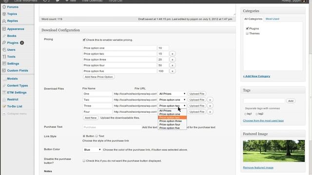312x175 pixels.
Task: Choose Price option five in the list
Action: 172,128
